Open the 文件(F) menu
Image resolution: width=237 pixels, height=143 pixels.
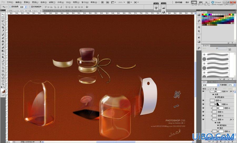point(10,2)
